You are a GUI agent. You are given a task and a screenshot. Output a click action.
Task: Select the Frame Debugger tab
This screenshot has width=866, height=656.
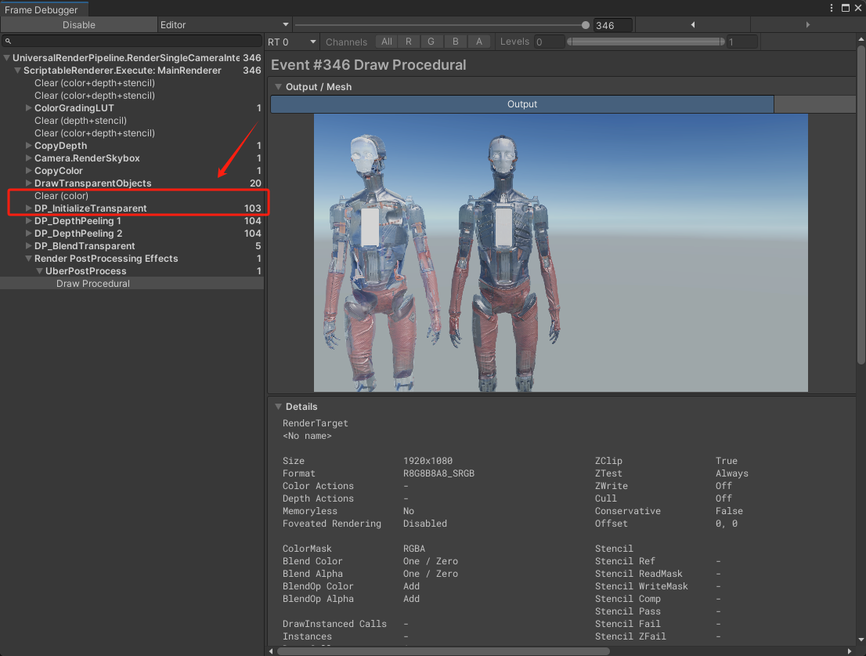coord(44,9)
